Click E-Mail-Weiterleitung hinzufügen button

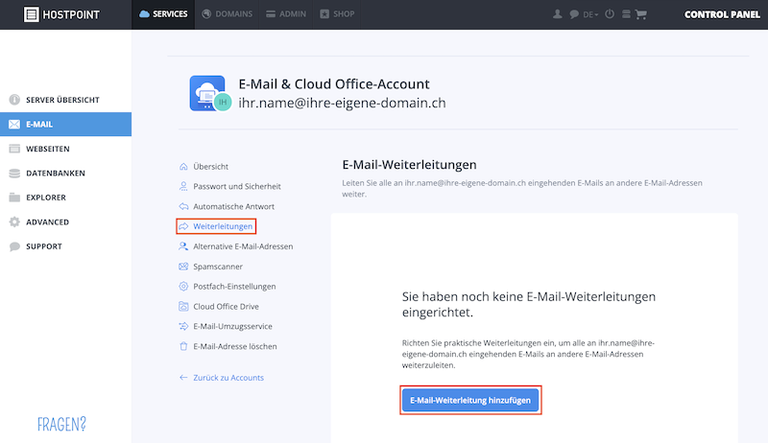tap(470, 400)
